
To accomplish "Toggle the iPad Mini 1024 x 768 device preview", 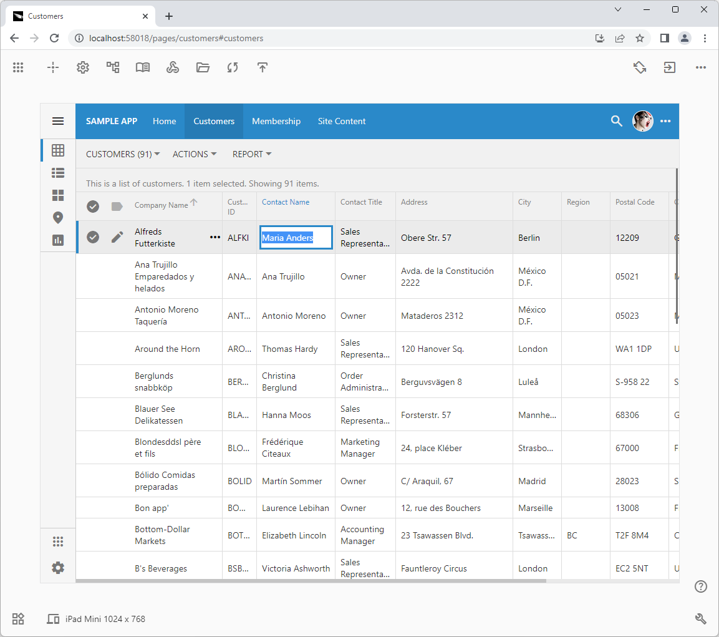I will pos(96,619).
